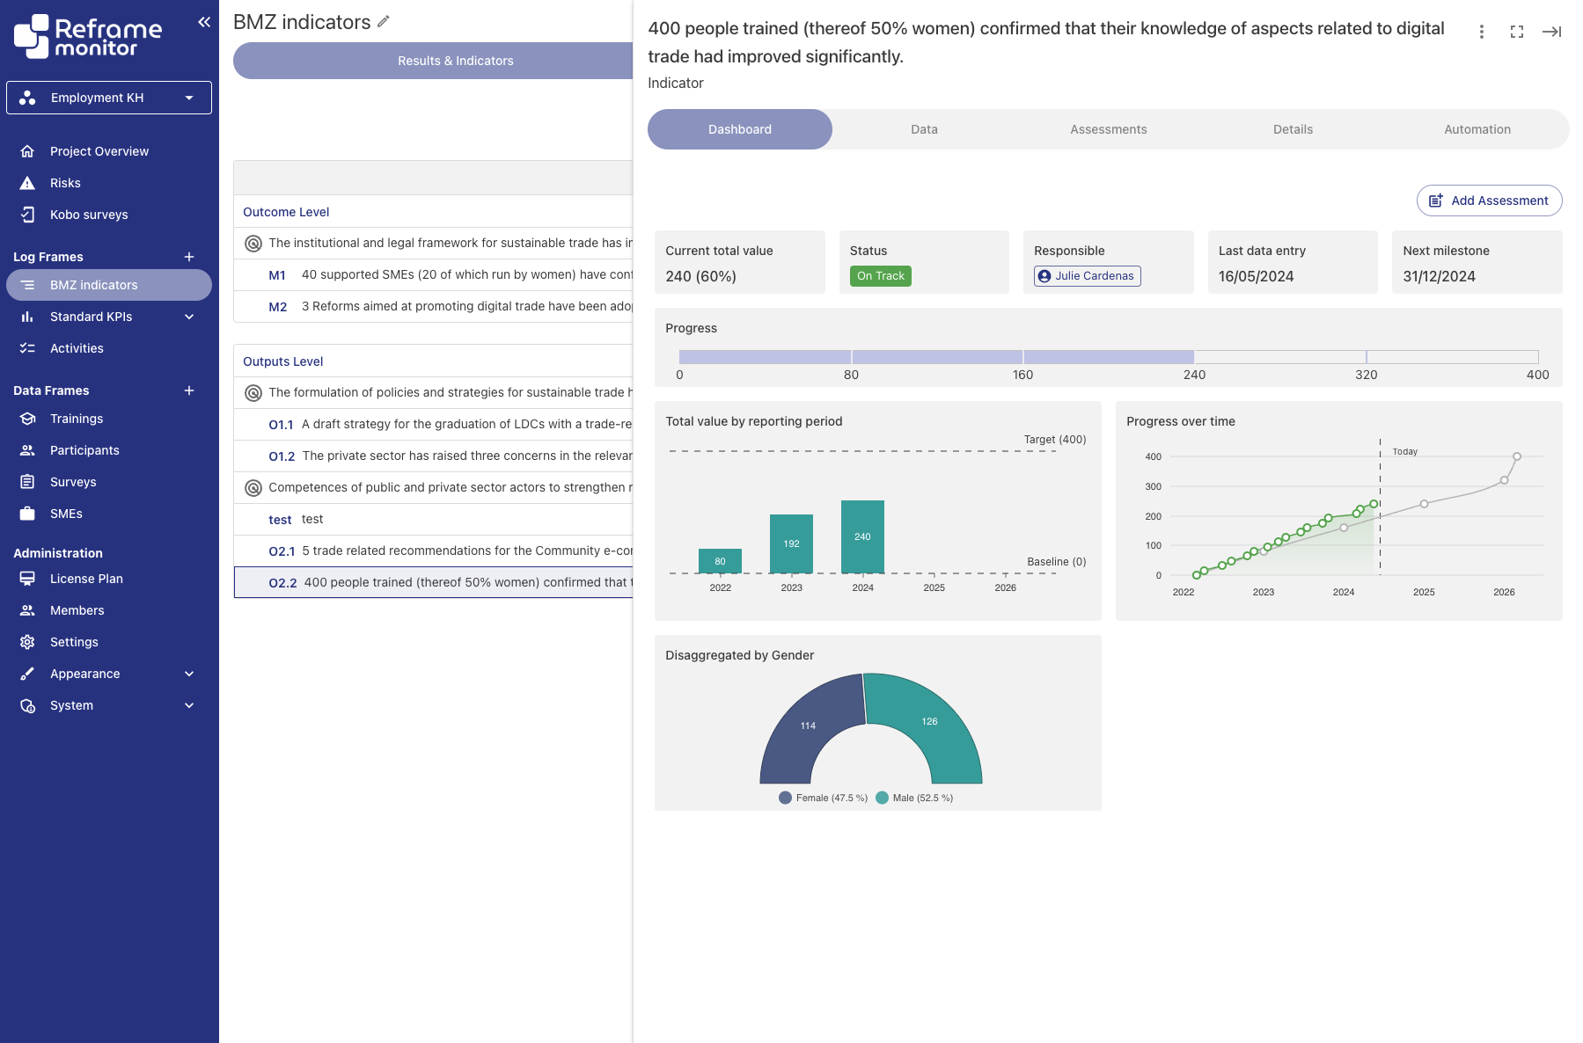Toggle fullscreen view of the indicator panel
Image resolution: width=1583 pixels, height=1043 pixels.
pos(1517,32)
